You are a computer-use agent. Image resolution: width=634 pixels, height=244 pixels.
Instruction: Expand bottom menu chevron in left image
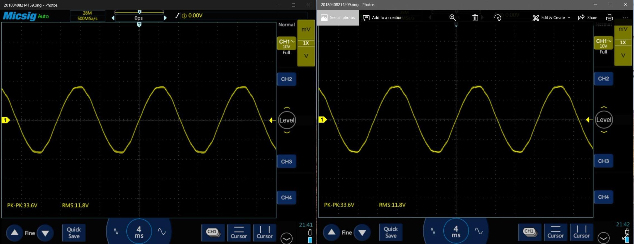pos(286,238)
